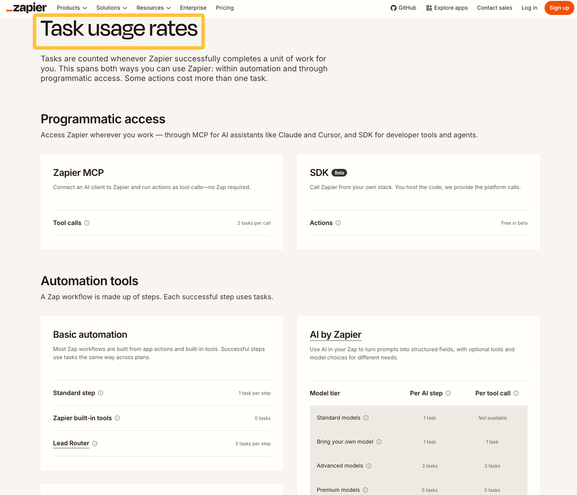Expand the Products menu
Image resolution: width=577 pixels, height=495 pixels.
pyautogui.click(x=72, y=8)
